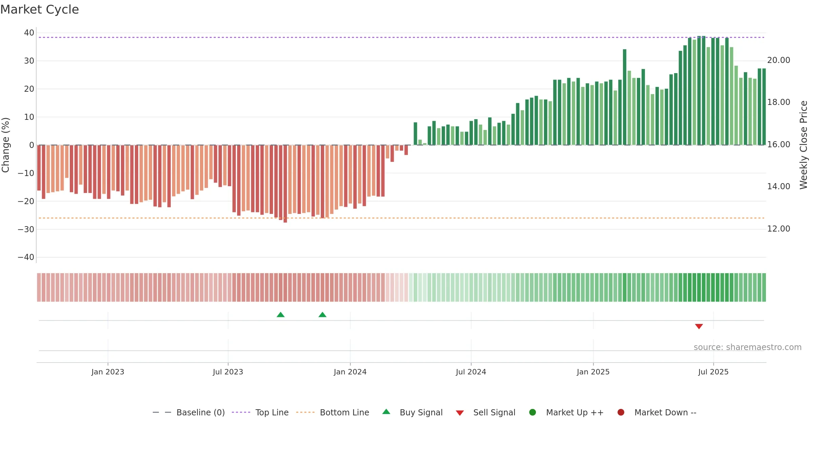Click the orange dotted Bottom Line legend sample
This screenshot has width=813, height=457.
coord(305,412)
